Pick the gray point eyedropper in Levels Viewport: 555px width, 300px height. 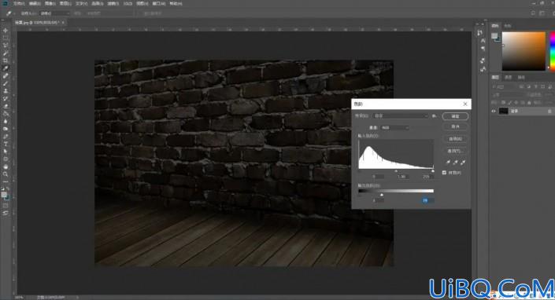[455, 162]
